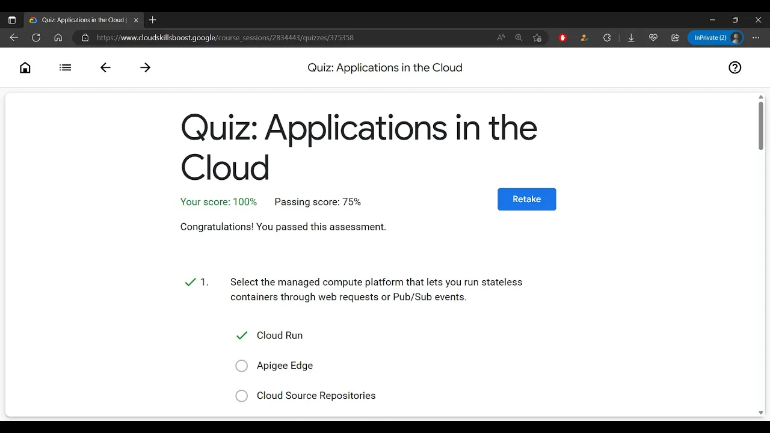Click the page scrollbar thumb
This screenshot has width=770, height=433.
click(x=761, y=126)
